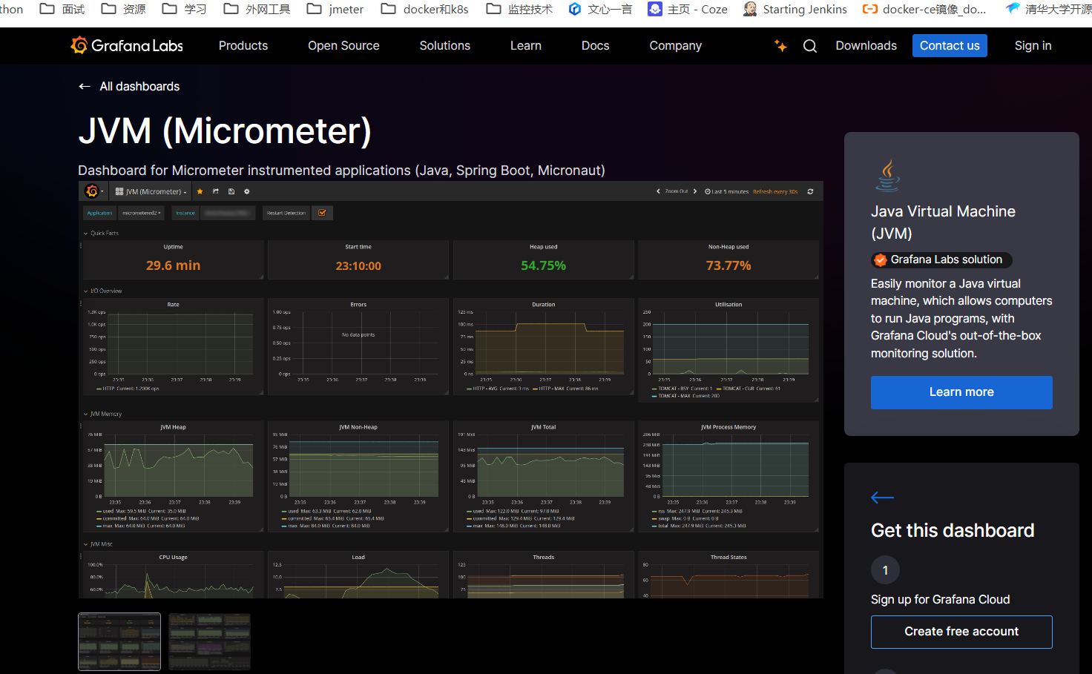
Task: Open the Open Source menu
Action: [x=343, y=46]
